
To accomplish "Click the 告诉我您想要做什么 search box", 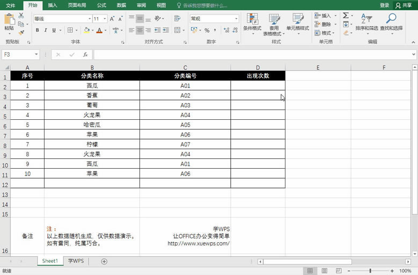I will (x=202, y=5).
